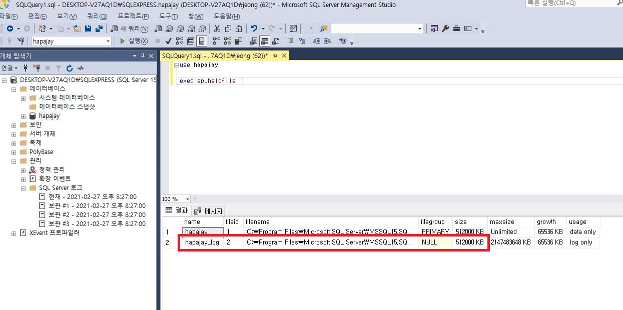
Task: Click the decrease indent icon
Action: point(317,41)
